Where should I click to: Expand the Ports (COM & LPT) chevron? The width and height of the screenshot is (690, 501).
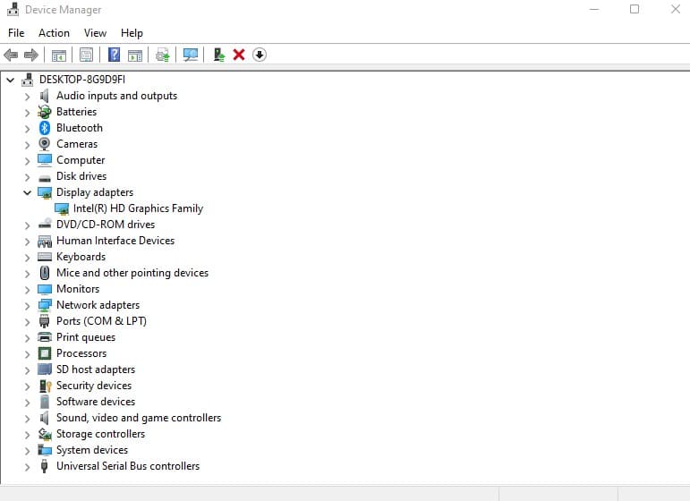click(x=27, y=321)
